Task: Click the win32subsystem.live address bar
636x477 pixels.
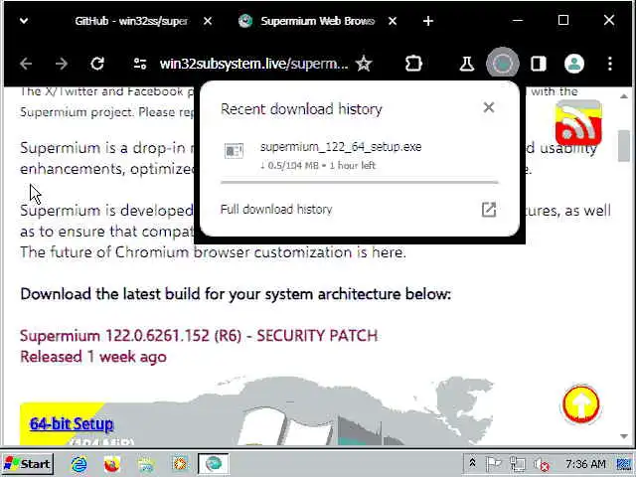Action: point(254,64)
